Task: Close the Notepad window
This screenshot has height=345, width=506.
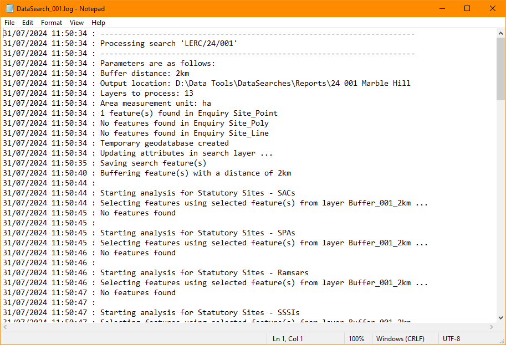Action: 493,8
